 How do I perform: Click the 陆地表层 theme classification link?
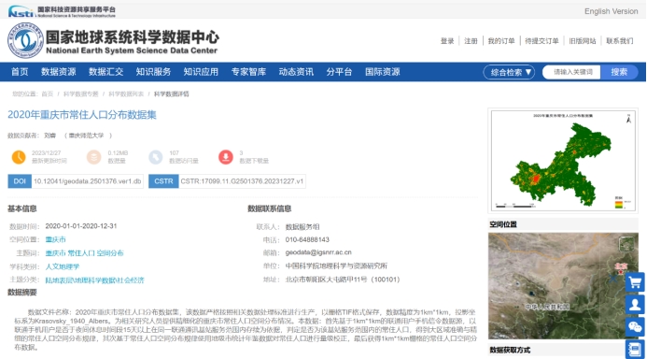pyautogui.click(x=94, y=280)
